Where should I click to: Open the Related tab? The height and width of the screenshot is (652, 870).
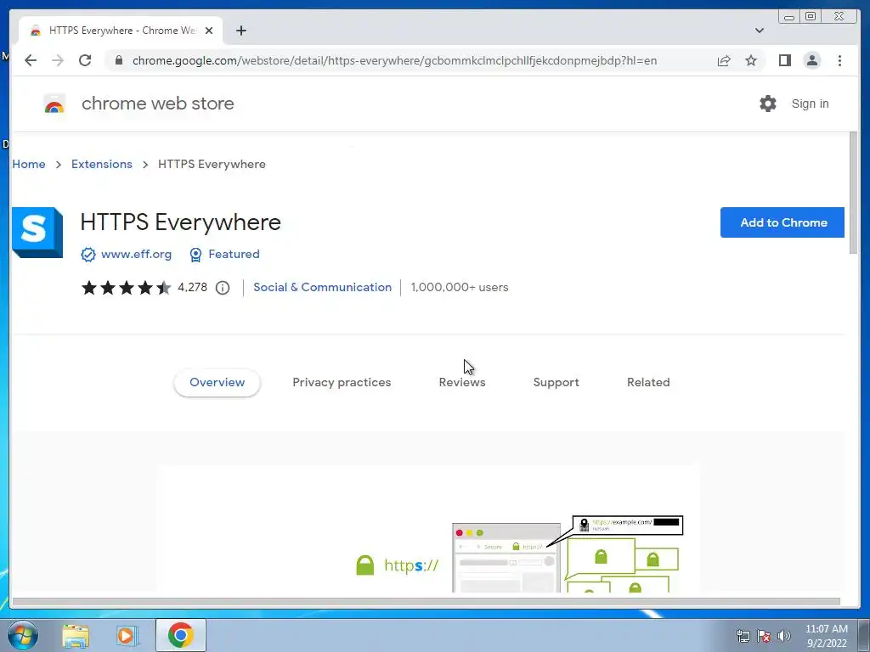click(648, 383)
